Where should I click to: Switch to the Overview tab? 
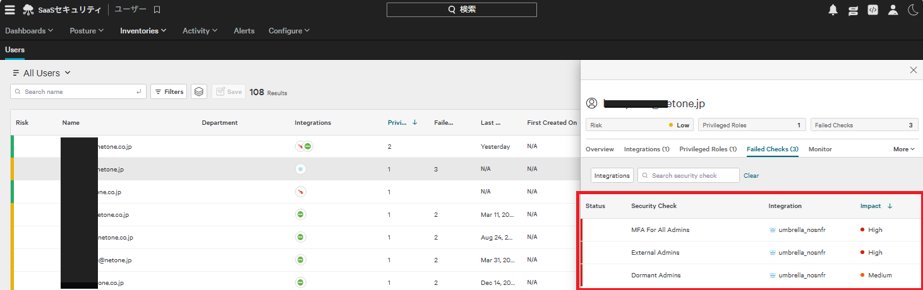[x=600, y=149]
